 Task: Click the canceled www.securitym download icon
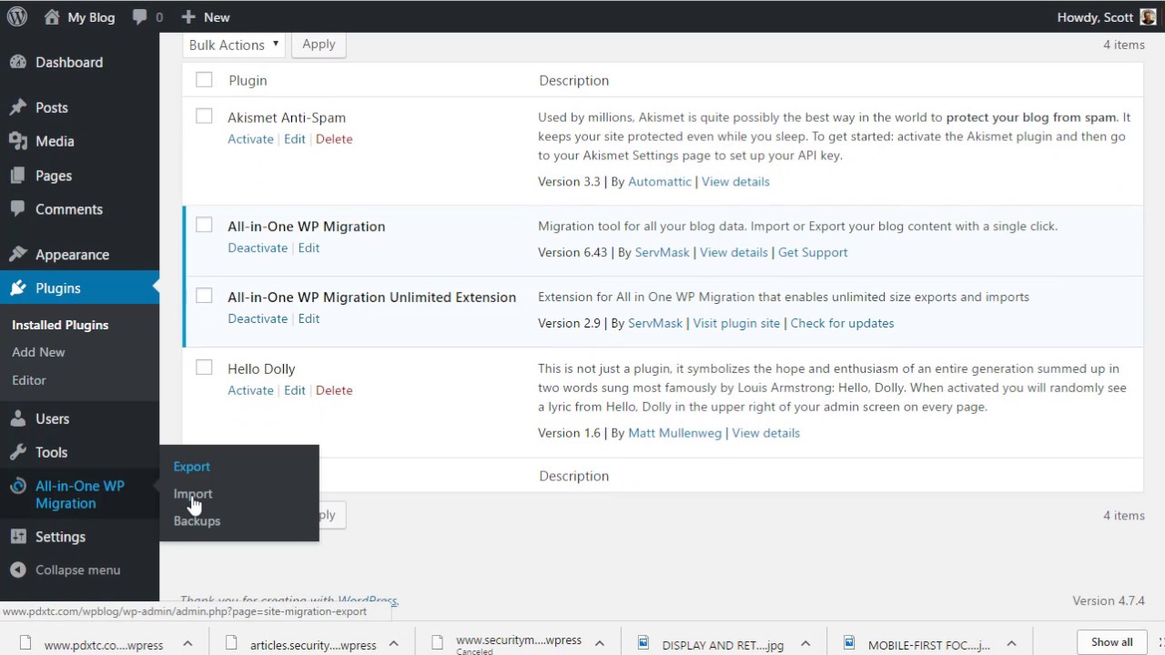[438, 643]
